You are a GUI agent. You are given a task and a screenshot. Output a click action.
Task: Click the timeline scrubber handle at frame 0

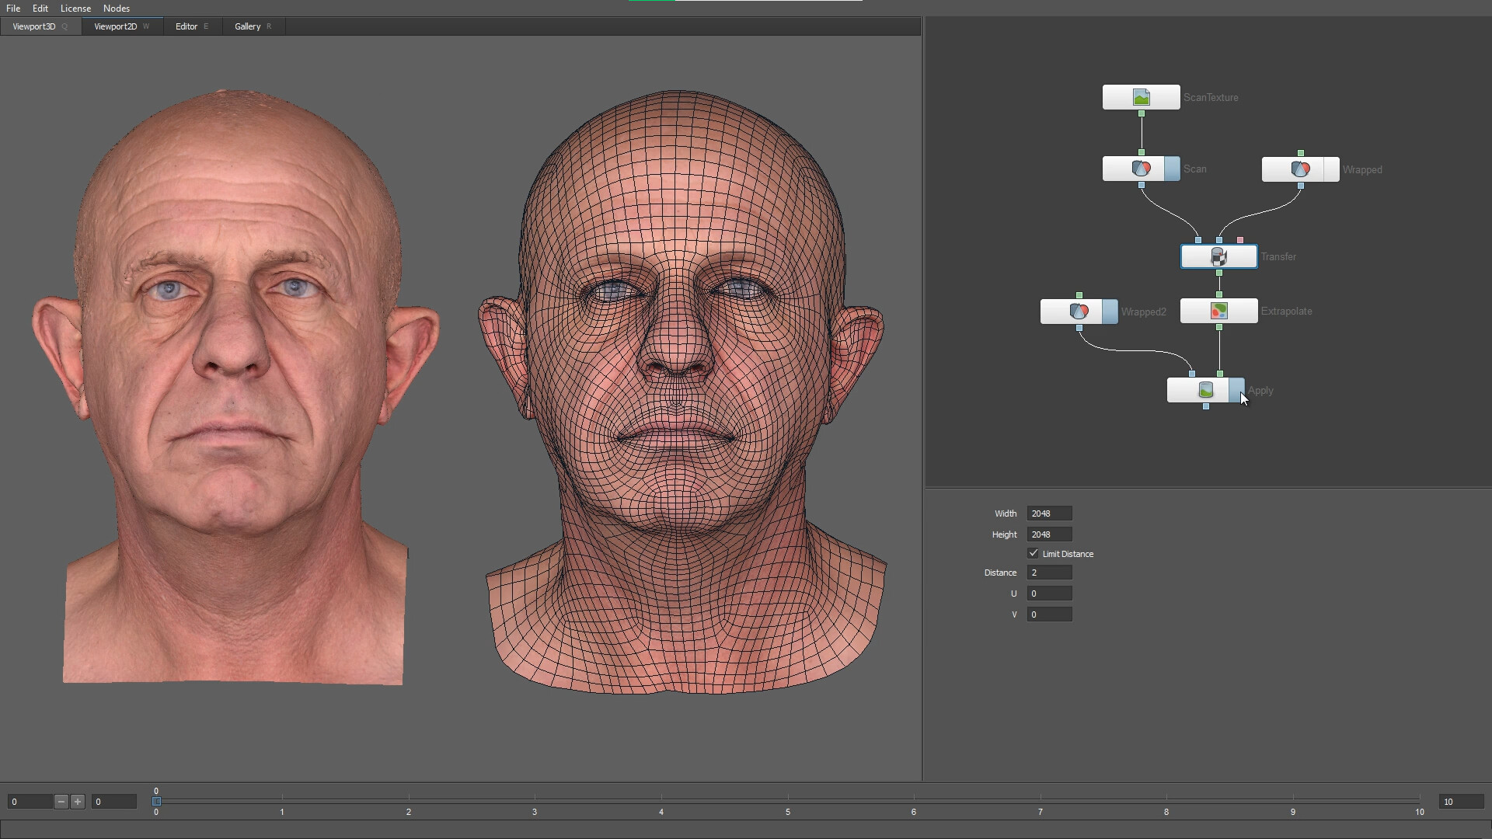click(156, 801)
